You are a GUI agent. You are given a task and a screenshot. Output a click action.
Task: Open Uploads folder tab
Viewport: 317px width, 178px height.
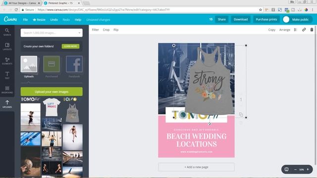29,67
